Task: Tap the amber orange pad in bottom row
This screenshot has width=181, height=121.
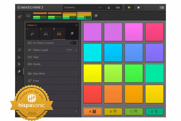Action: (134, 94)
